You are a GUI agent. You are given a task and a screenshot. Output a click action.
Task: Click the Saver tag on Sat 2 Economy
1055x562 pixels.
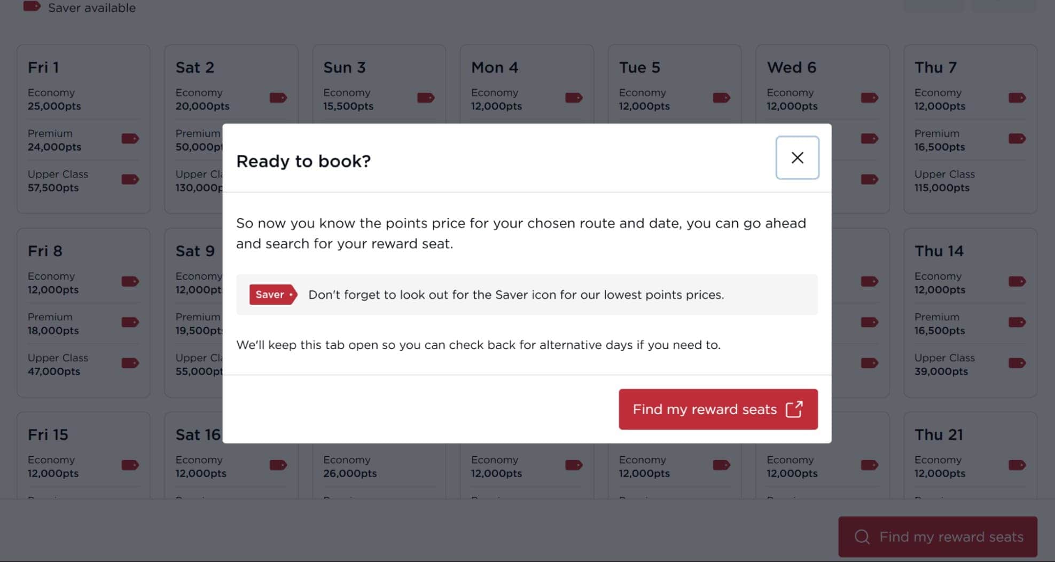tap(278, 98)
